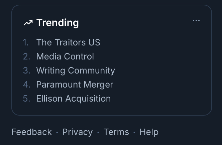Click rank number 2 in the Trending list
Screen dimensions: 222x145
coord(26,56)
